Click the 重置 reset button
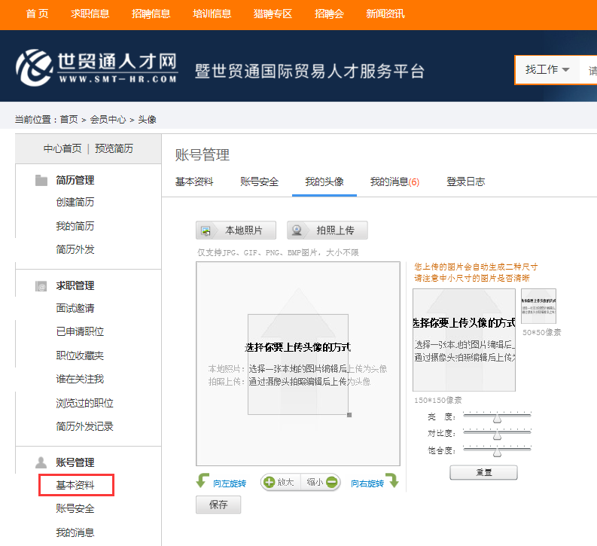Image resolution: width=597 pixels, height=546 pixels. [483, 473]
